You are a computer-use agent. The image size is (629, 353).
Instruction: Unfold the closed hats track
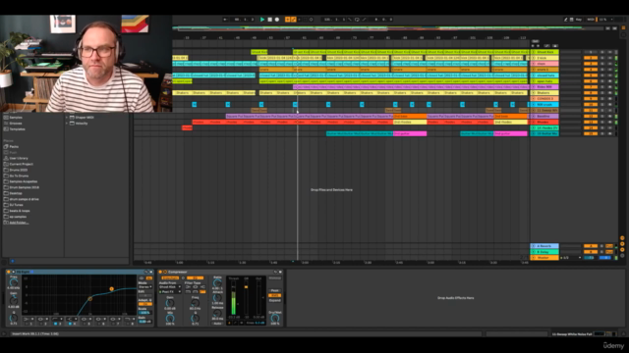click(534, 76)
